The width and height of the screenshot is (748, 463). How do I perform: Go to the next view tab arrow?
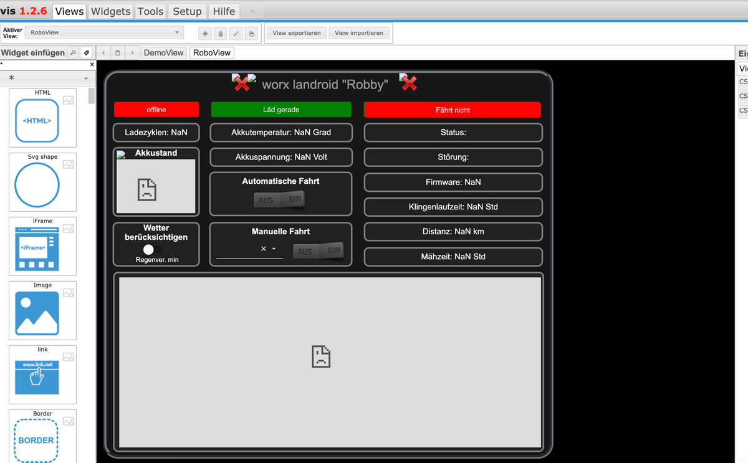(x=132, y=53)
